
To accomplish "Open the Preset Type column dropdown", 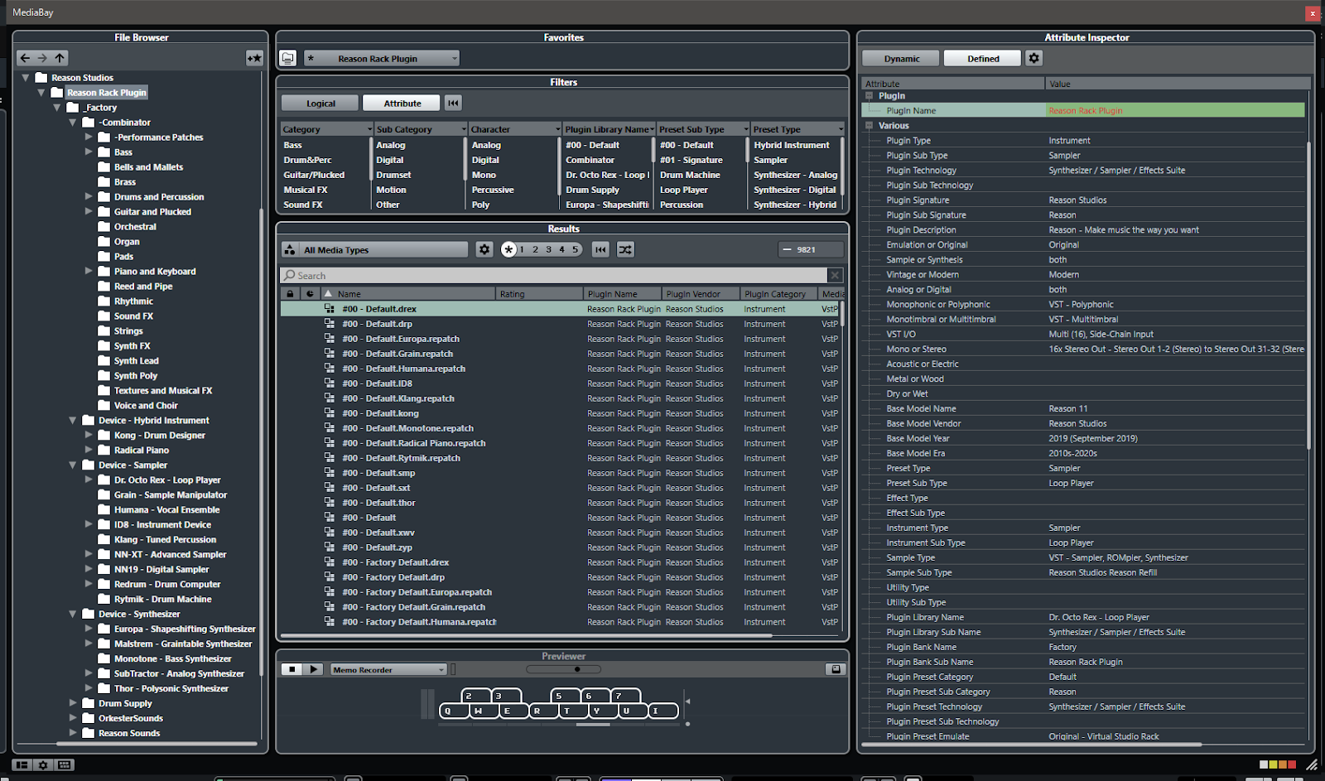I will click(841, 129).
